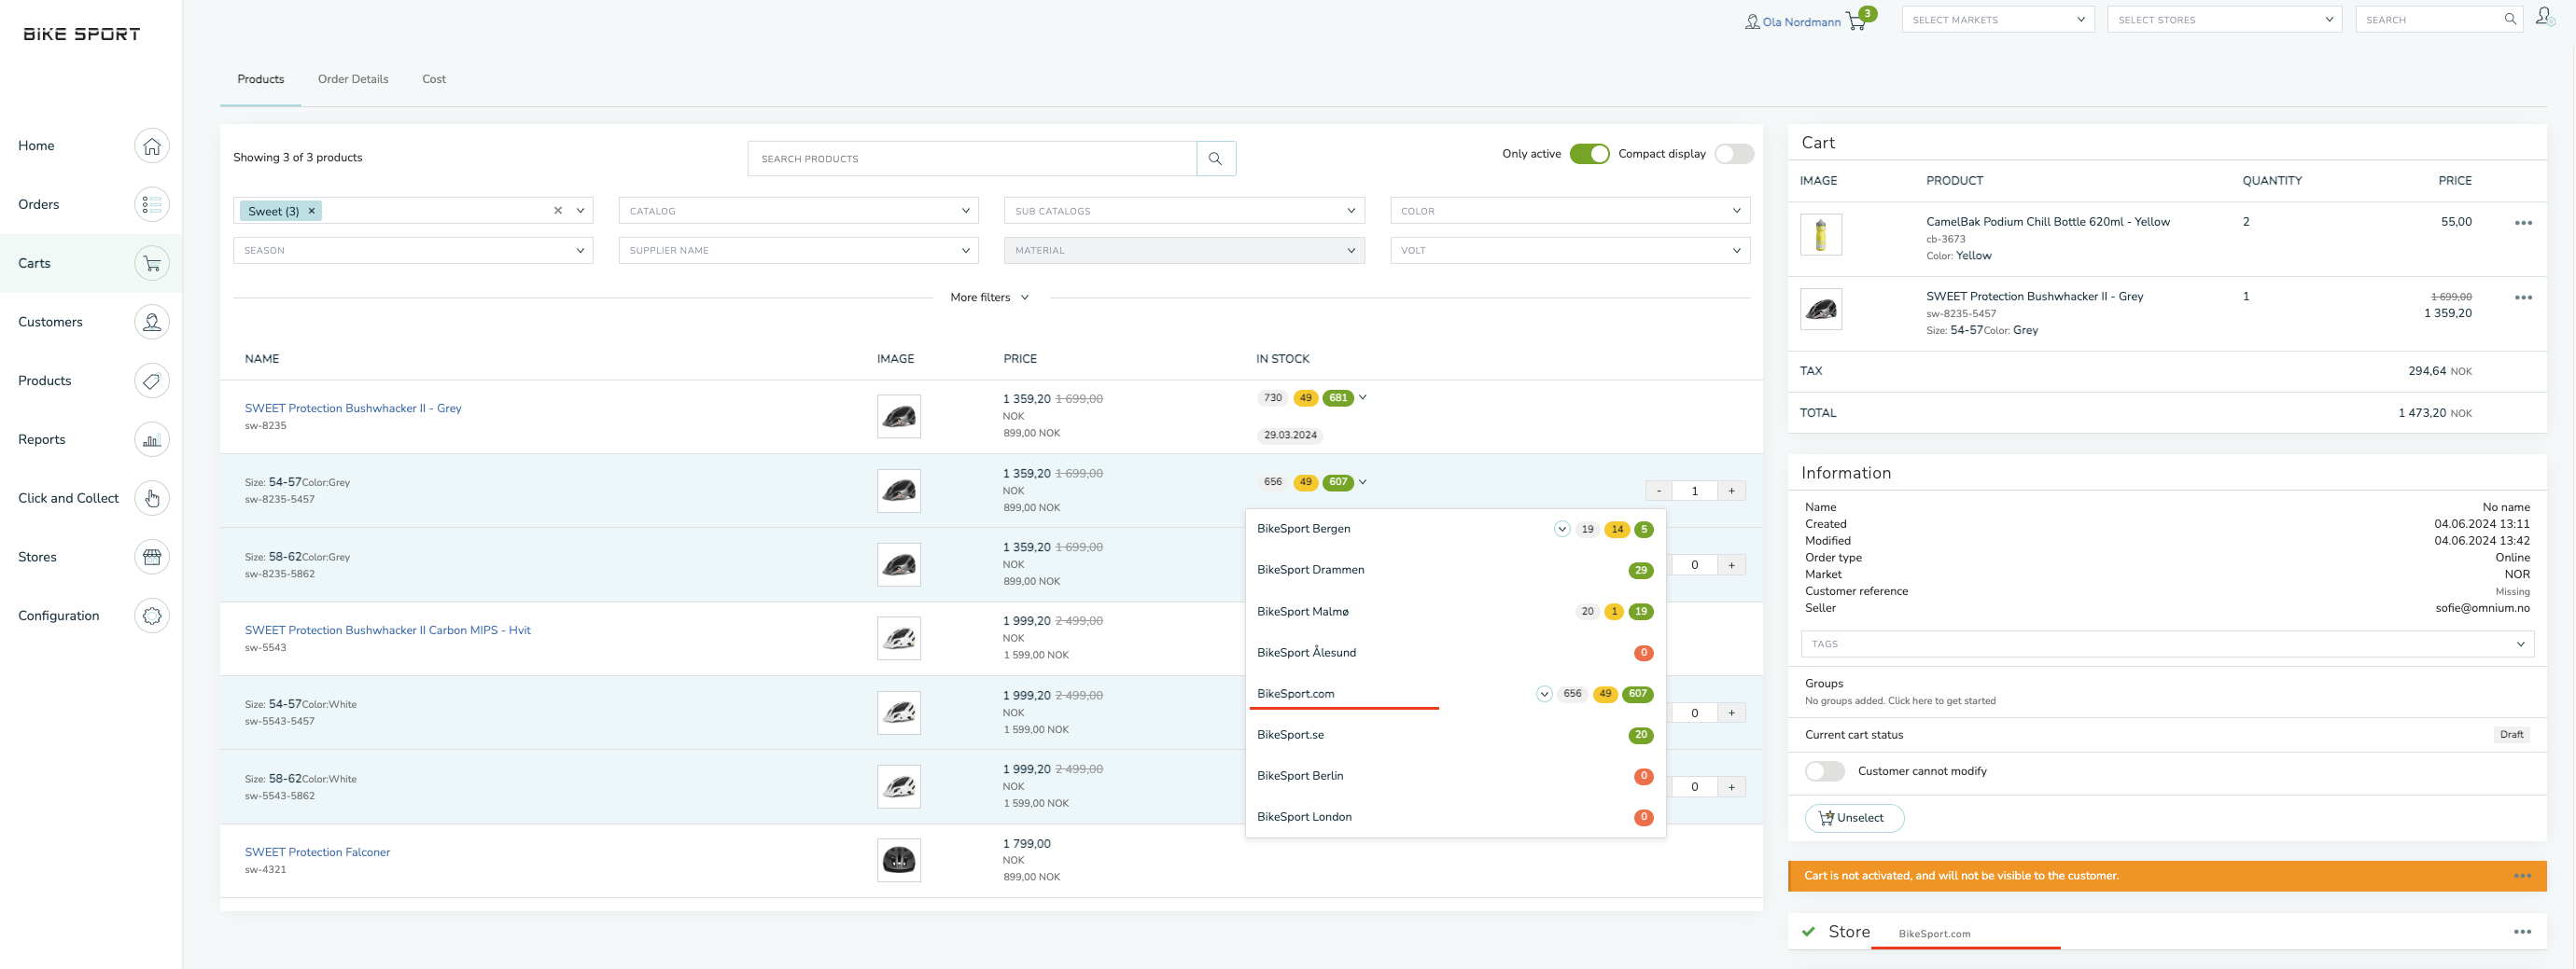Switch to the Order Details tab

[353, 79]
